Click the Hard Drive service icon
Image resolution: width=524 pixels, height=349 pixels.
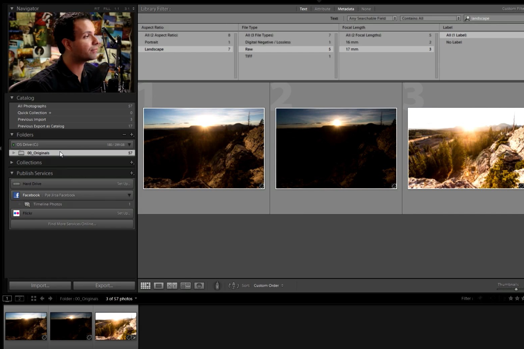coord(16,184)
